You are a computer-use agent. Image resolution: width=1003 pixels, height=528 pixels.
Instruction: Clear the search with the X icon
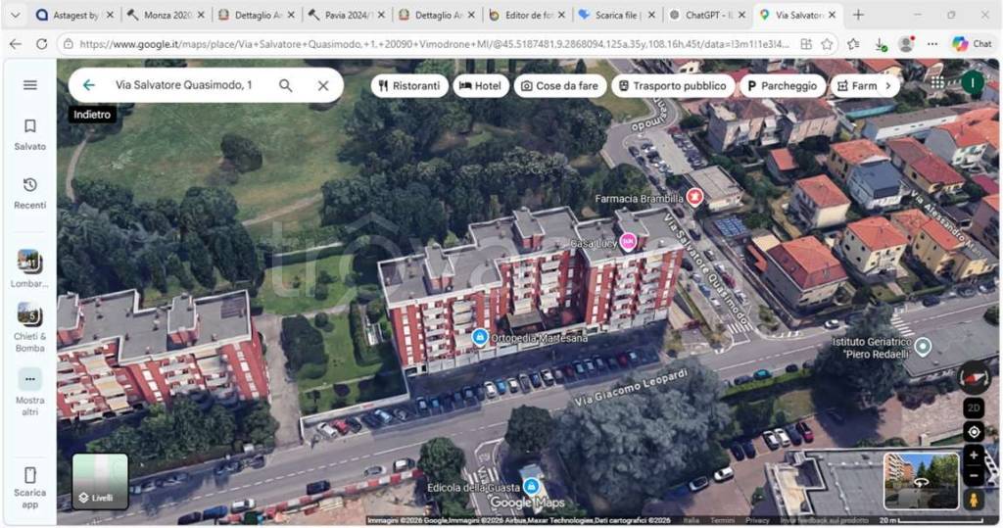323,85
